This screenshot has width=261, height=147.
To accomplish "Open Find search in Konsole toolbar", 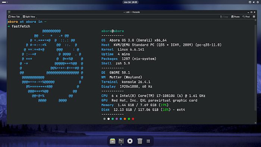I will point(246,17).
